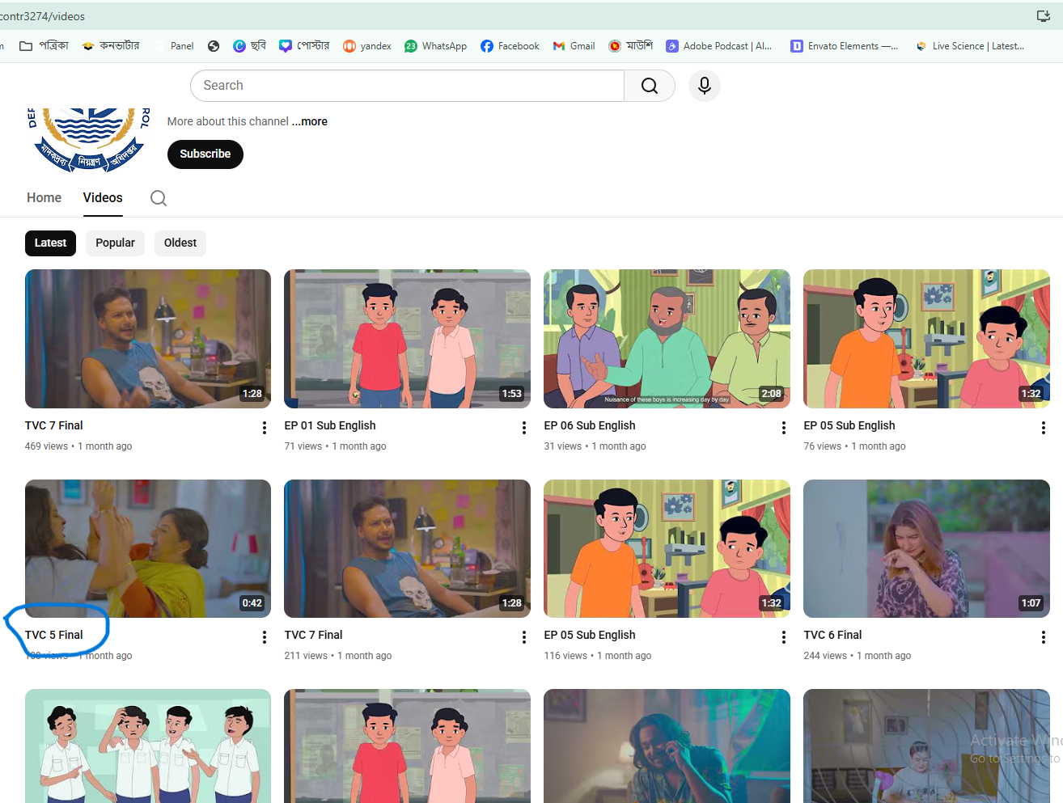
Task: Sort videos by Popular
Action: coord(115,243)
